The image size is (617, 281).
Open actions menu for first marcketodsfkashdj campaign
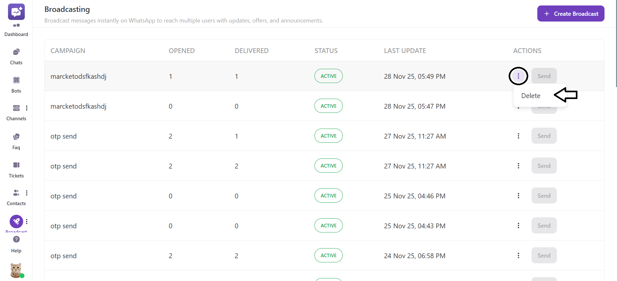[x=518, y=76]
